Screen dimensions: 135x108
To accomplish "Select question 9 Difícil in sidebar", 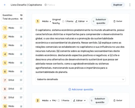I will [x=12, y=98].
